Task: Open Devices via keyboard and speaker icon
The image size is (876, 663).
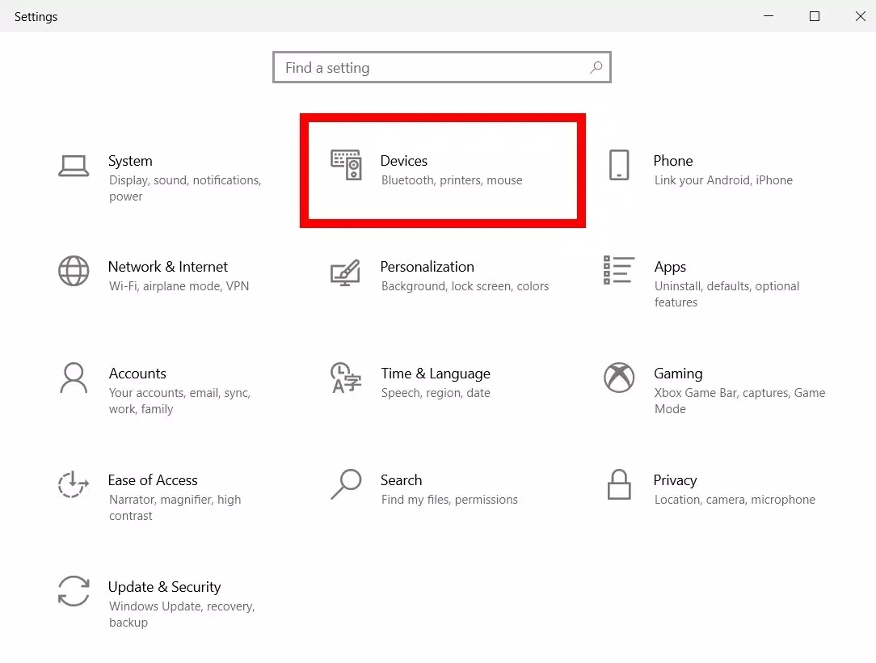Action: tap(346, 164)
